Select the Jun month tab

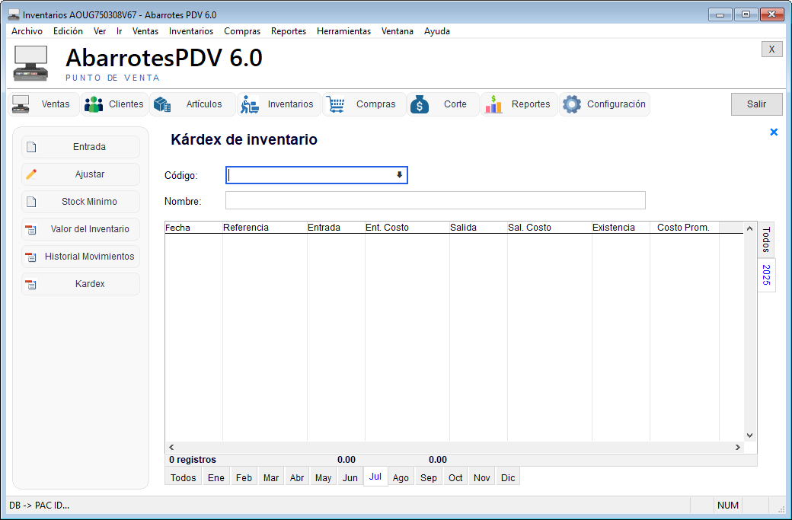(x=350, y=477)
